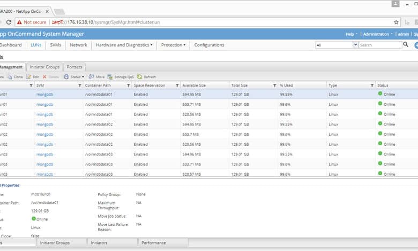Expand the Protection menu
The width and height of the screenshot is (418, 251).
click(173, 45)
